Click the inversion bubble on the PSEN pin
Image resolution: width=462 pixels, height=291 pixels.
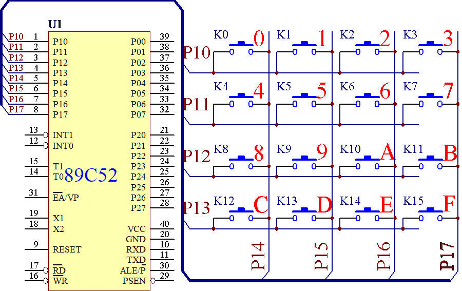tap(152, 281)
